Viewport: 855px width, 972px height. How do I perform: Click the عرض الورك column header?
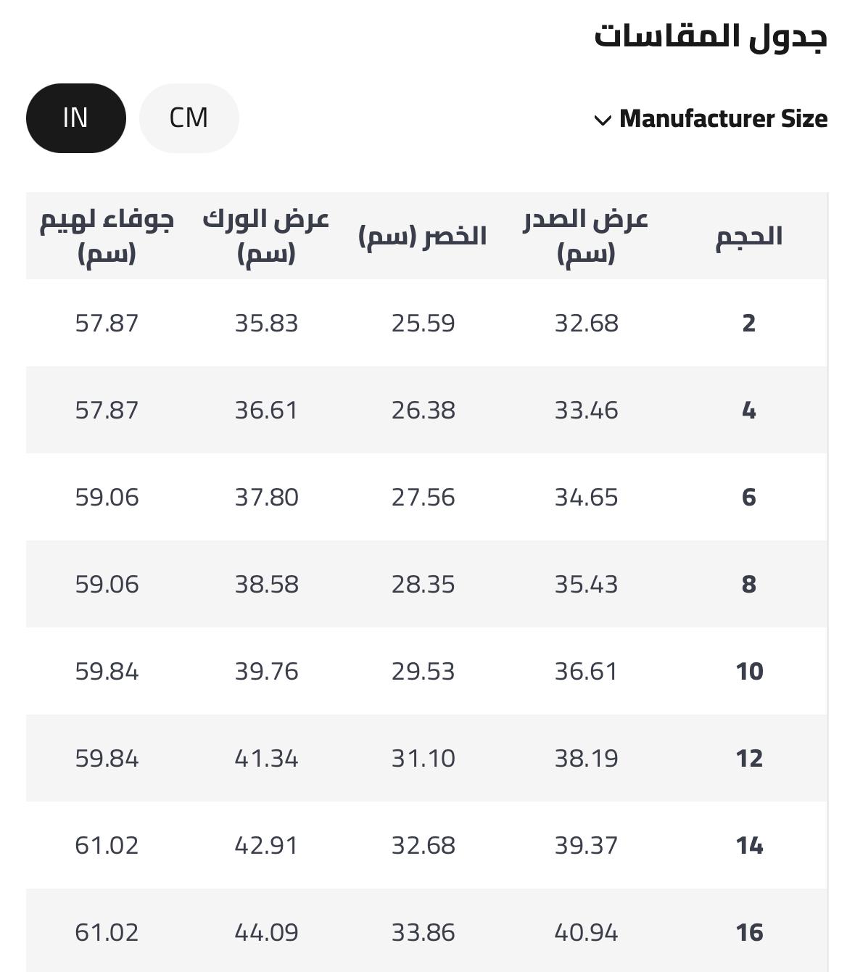(x=266, y=236)
